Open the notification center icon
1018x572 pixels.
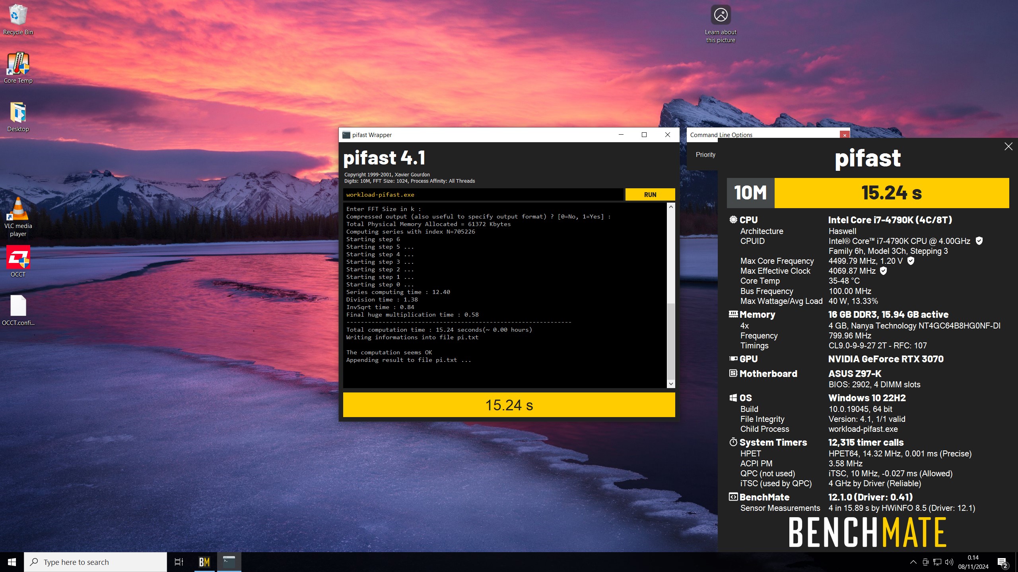(1002, 562)
